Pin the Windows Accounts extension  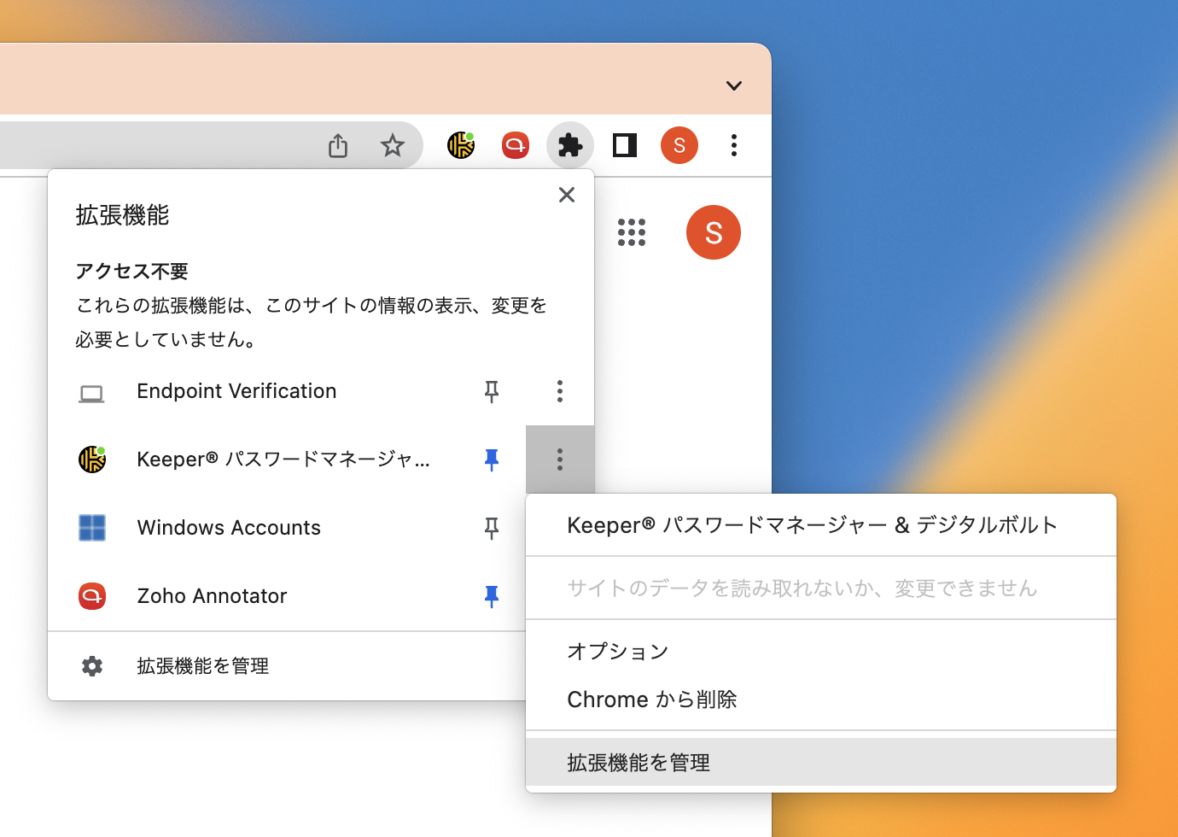tap(492, 528)
